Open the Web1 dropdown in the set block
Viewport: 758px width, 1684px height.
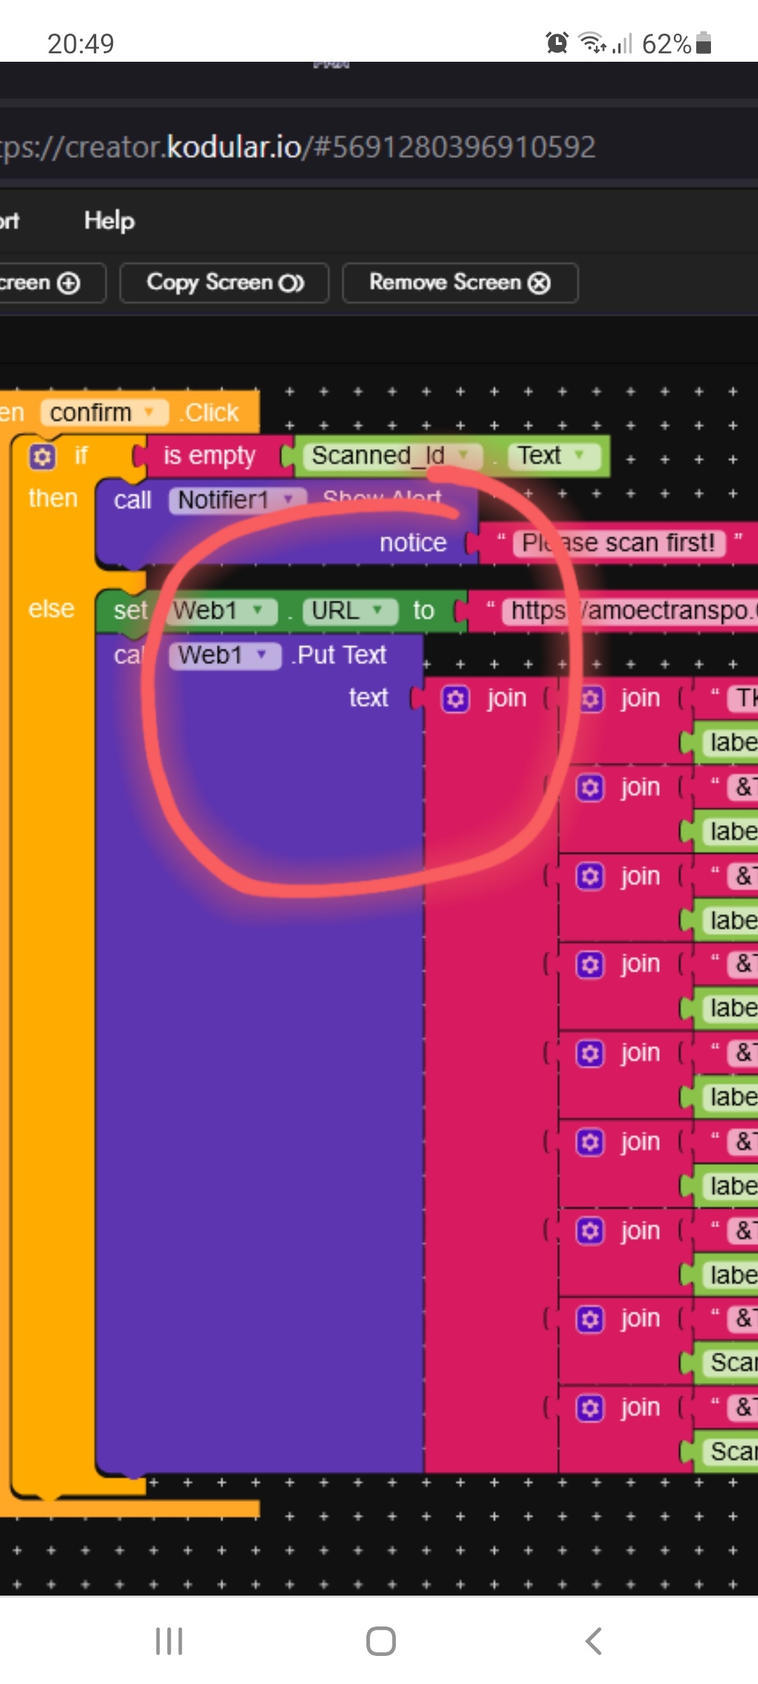pyautogui.click(x=221, y=610)
